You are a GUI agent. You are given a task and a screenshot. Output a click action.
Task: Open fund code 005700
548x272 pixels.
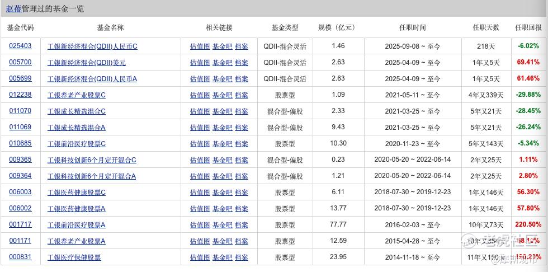click(x=20, y=62)
